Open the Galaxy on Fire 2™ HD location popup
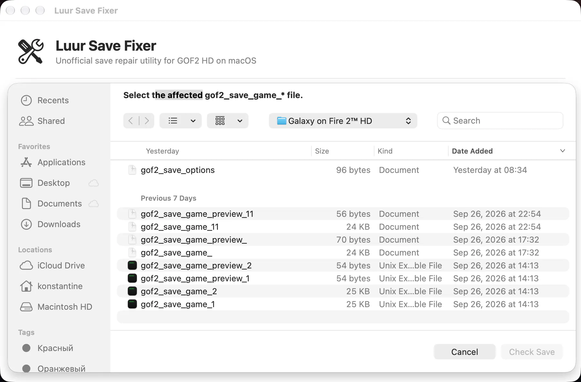 tap(343, 121)
